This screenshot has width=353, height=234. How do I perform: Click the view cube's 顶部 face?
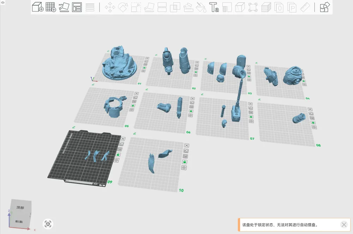[20, 208]
